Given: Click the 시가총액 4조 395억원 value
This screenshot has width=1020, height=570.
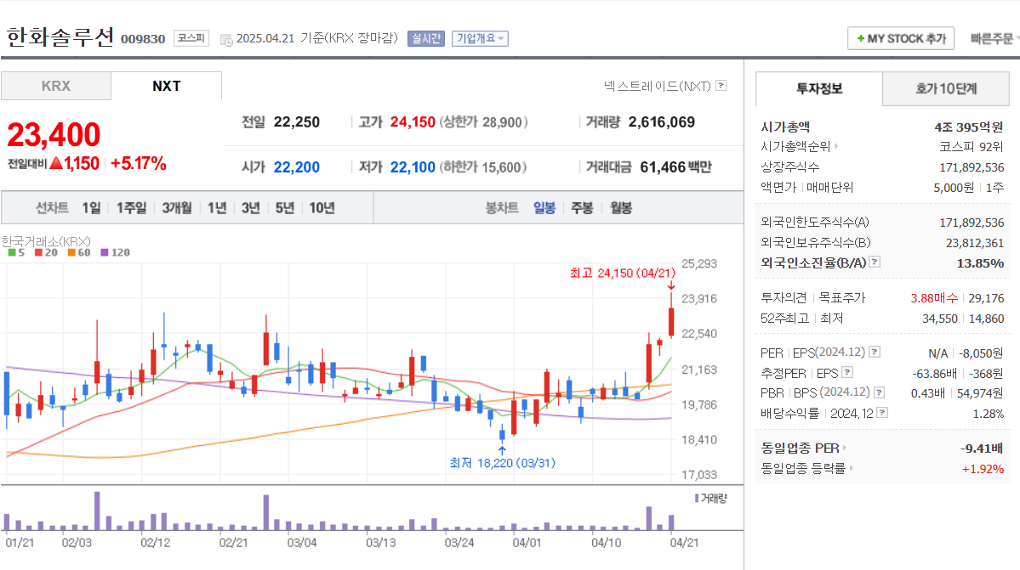Looking at the screenshot, I should pos(969,127).
